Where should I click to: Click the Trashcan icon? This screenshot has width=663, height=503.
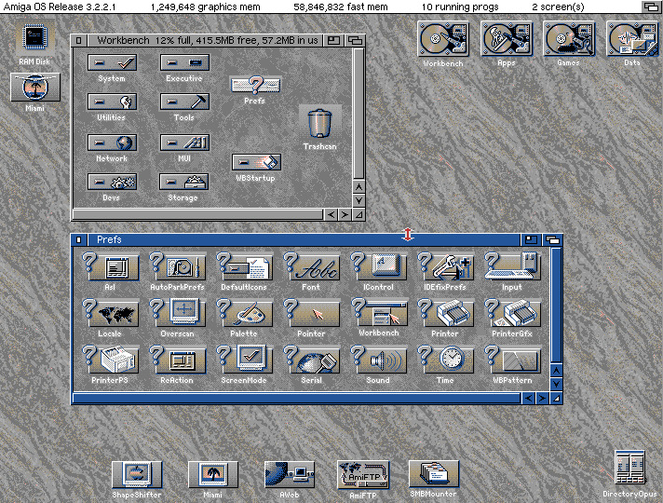(x=319, y=124)
